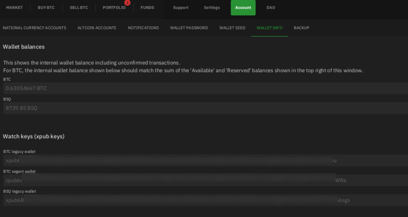Open the FUNDS section
The image size is (408, 217).
147,8
